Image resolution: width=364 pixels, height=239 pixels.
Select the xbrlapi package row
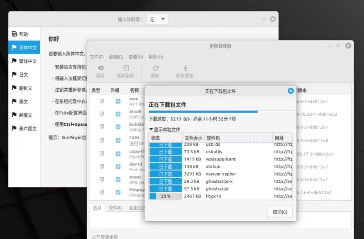[221, 167]
